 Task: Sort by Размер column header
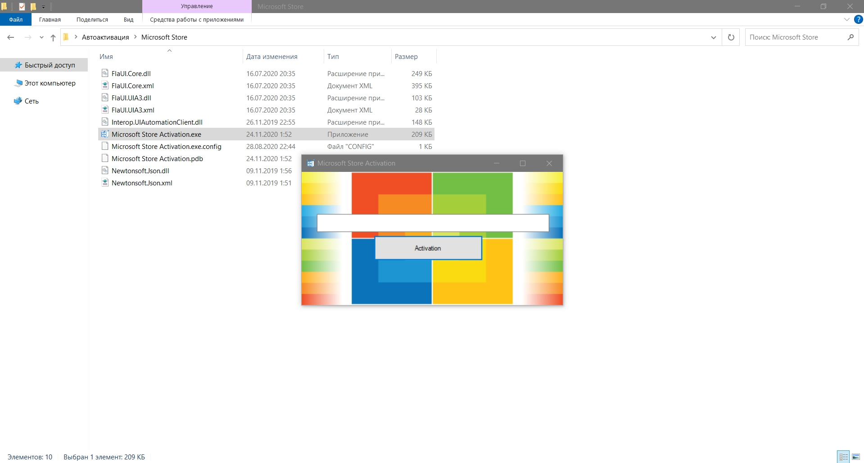406,57
